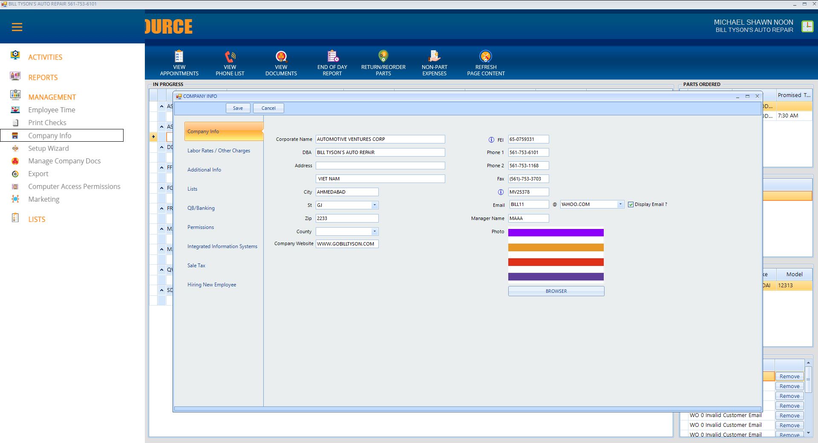The height and width of the screenshot is (443, 818).
Task: Open the View Appointments icon
Action: click(x=179, y=57)
